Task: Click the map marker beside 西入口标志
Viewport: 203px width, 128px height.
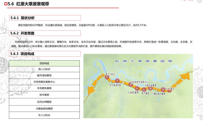Action: click(x=107, y=77)
